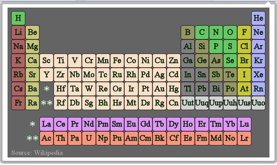Choose the Bromine (Br) tile

click(244, 61)
